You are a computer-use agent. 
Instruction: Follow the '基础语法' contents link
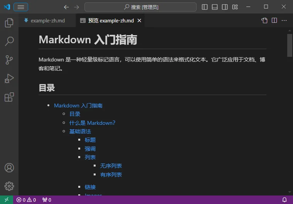(80, 131)
